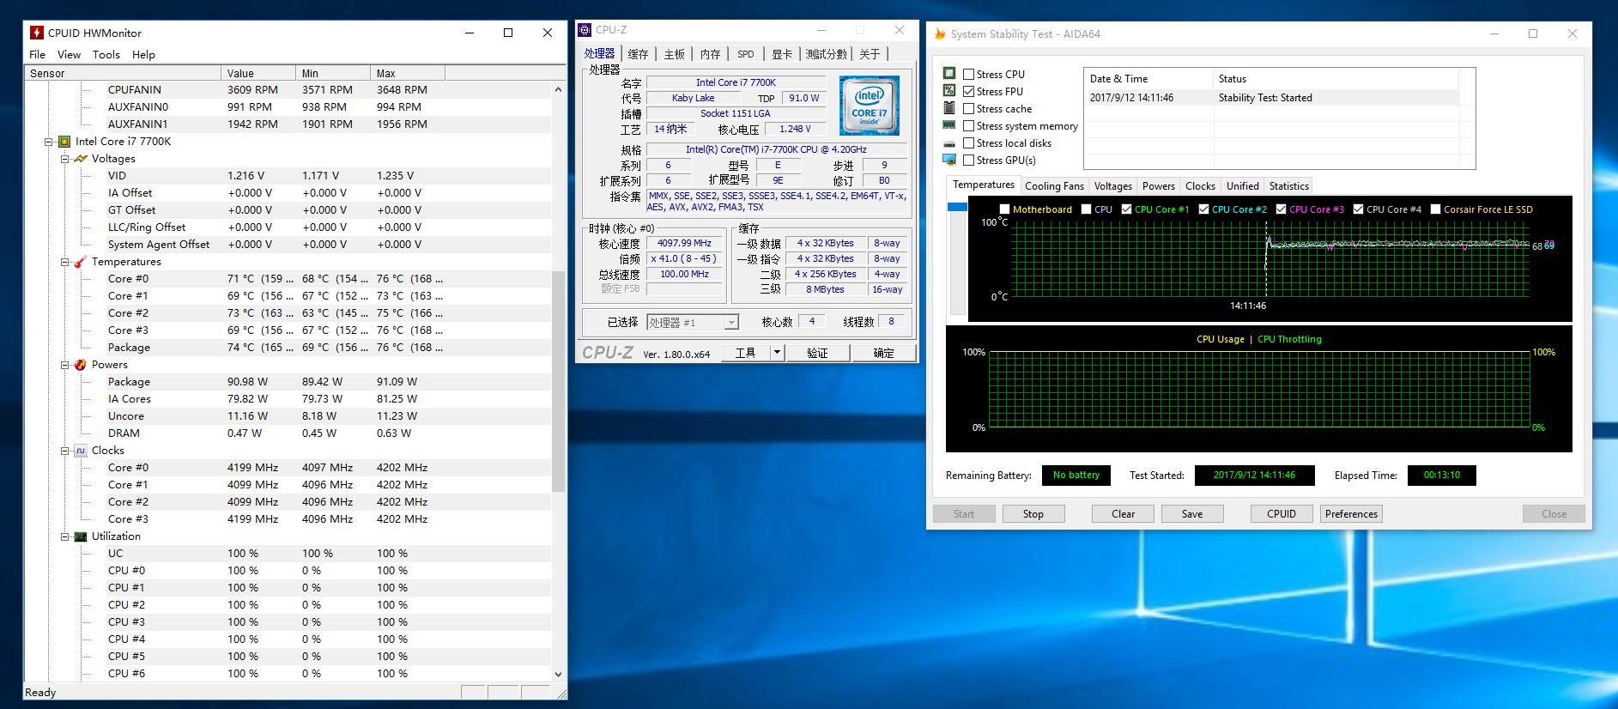Click the Utilization chip icon
This screenshot has height=709, width=1618.
point(81,536)
